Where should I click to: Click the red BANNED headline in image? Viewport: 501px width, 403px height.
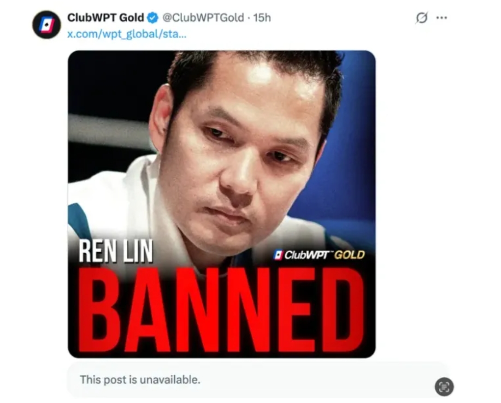[221, 309]
